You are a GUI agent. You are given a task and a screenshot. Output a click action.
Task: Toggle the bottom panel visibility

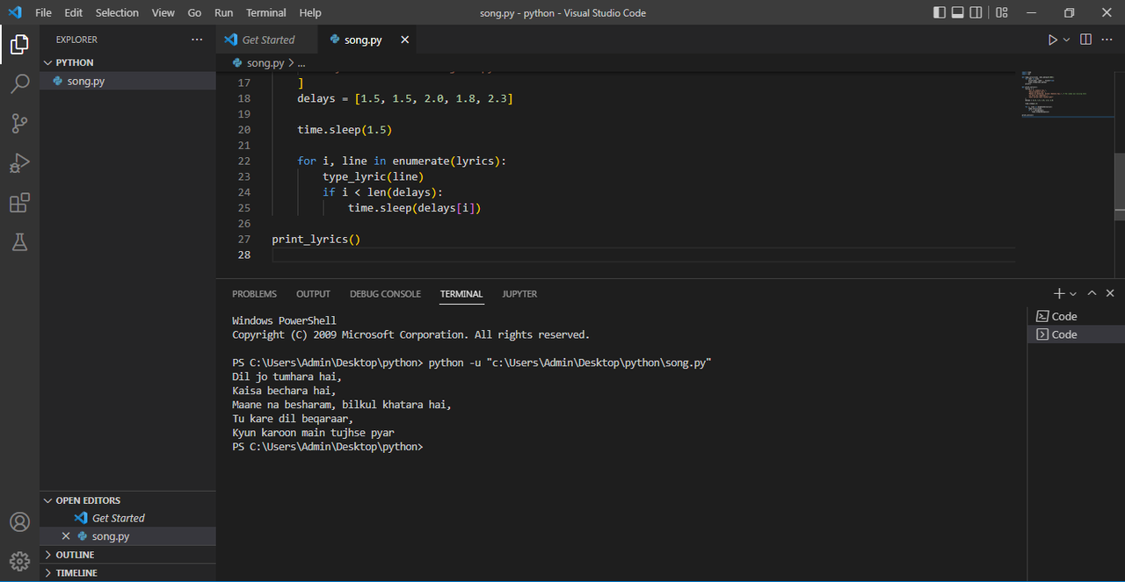[957, 12]
